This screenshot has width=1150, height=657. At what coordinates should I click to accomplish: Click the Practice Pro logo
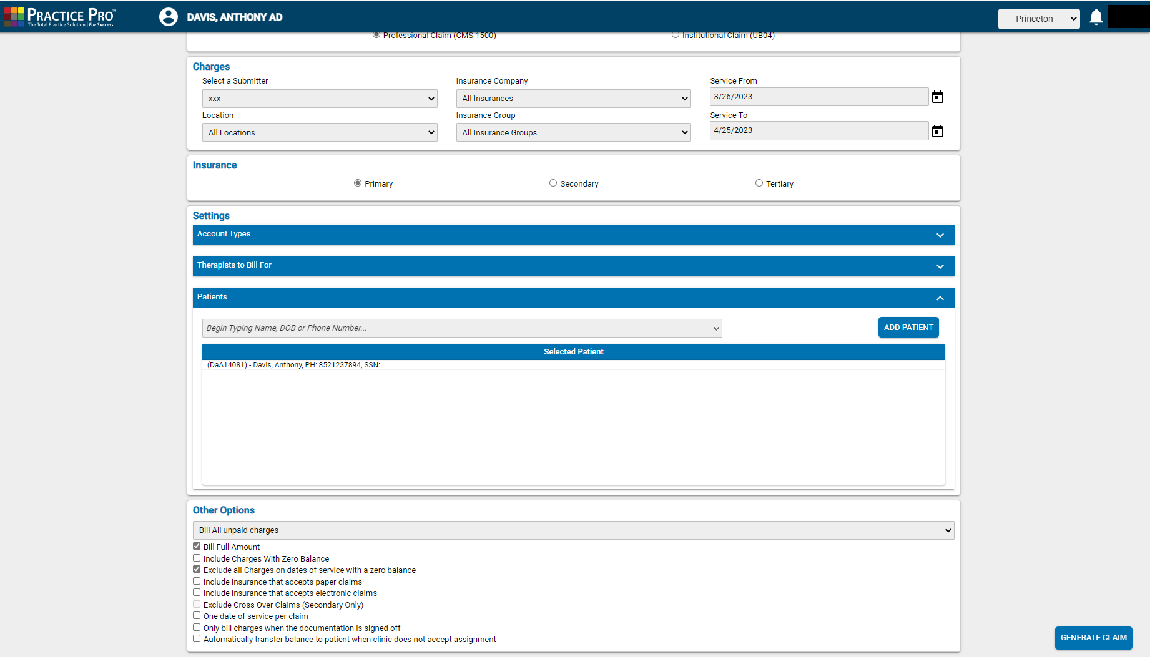pos(59,17)
